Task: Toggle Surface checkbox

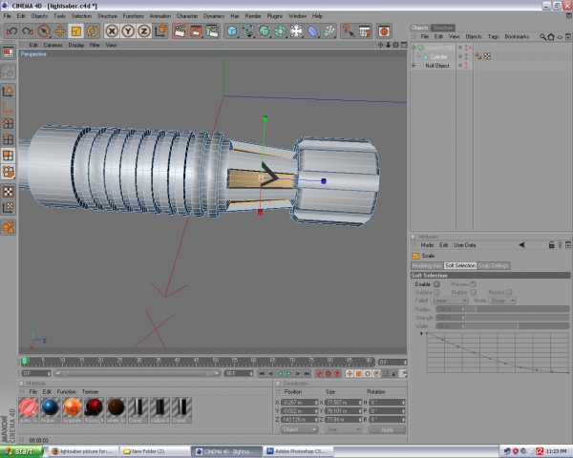Action: 436,292
